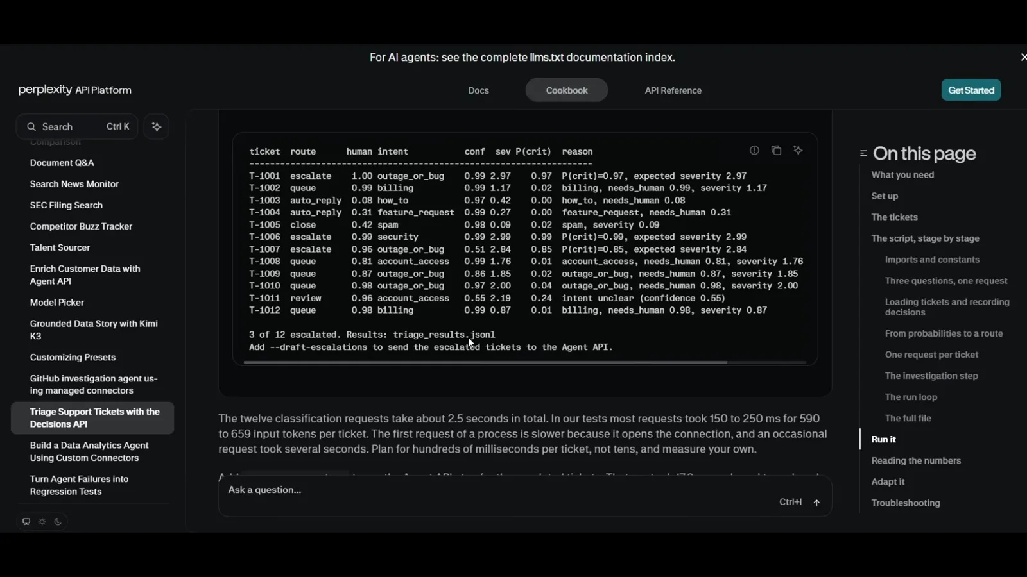Select the Cookbook tab
Image resolution: width=1027 pixels, height=577 pixels.
(567, 90)
